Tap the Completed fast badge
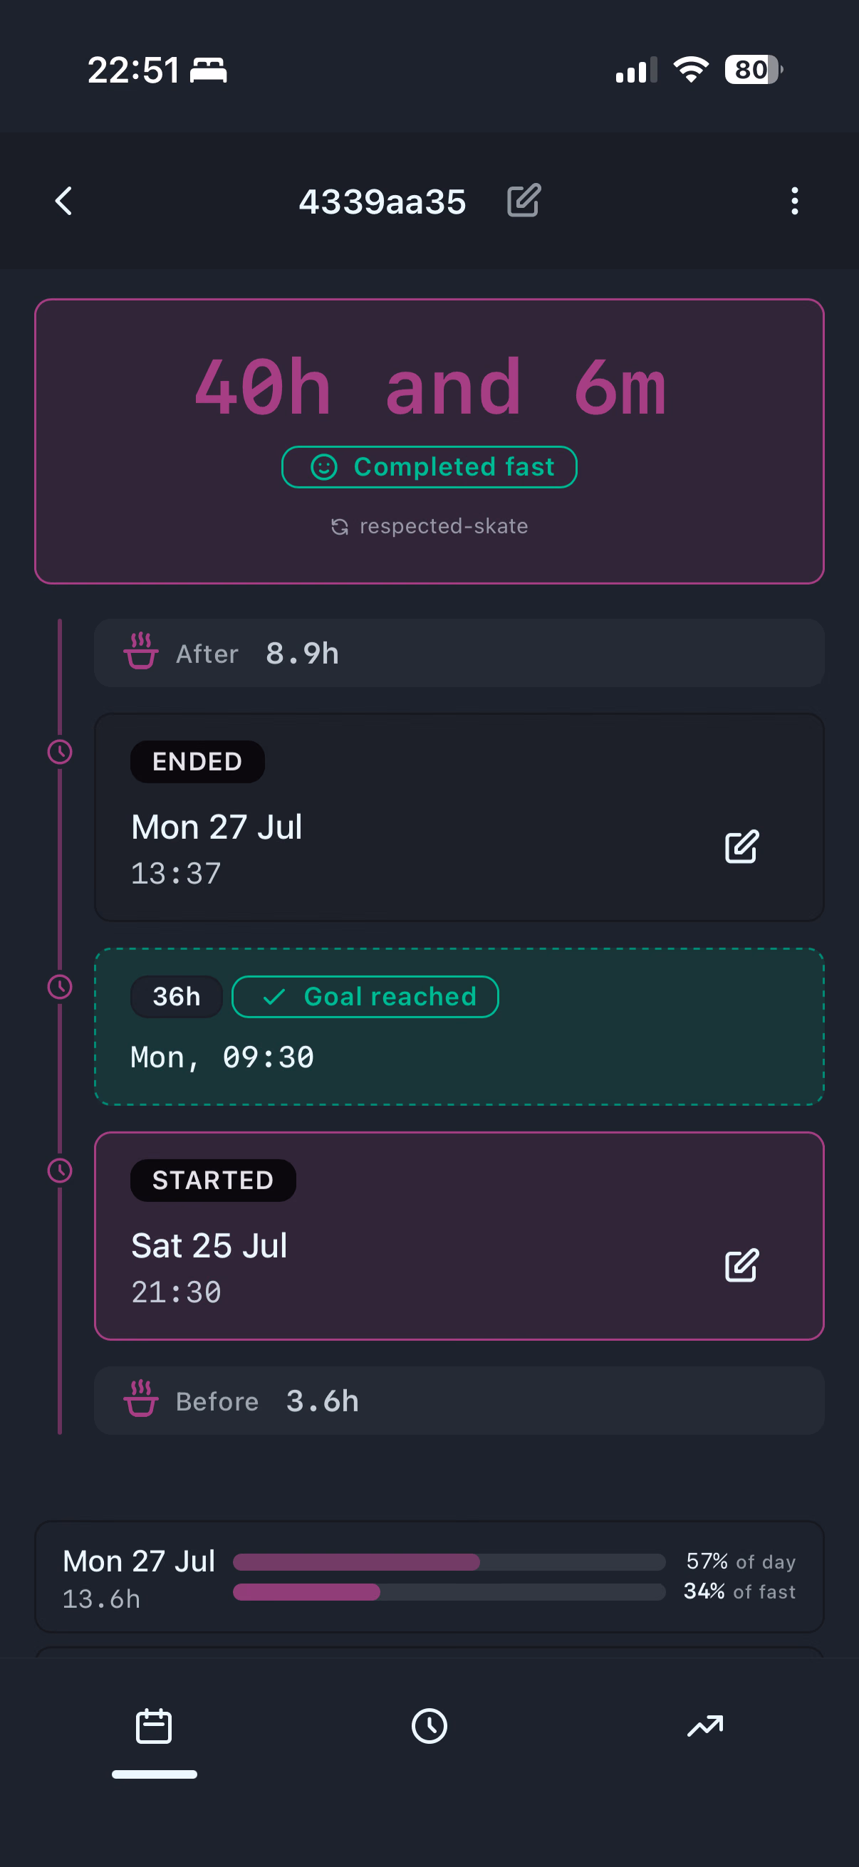859x1867 pixels. tap(429, 467)
